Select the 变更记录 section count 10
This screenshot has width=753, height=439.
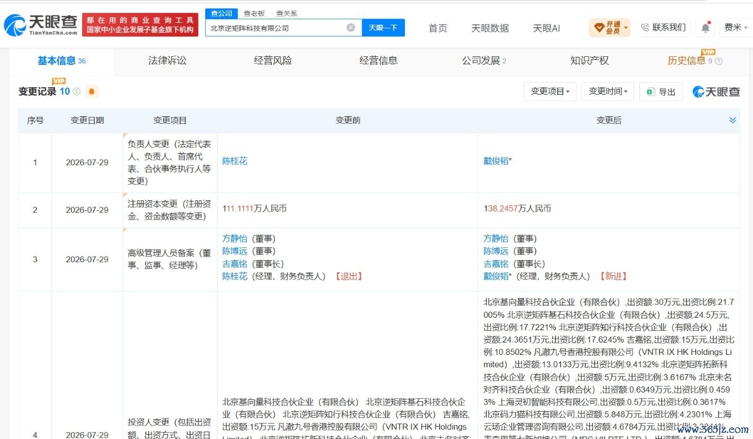[65, 92]
